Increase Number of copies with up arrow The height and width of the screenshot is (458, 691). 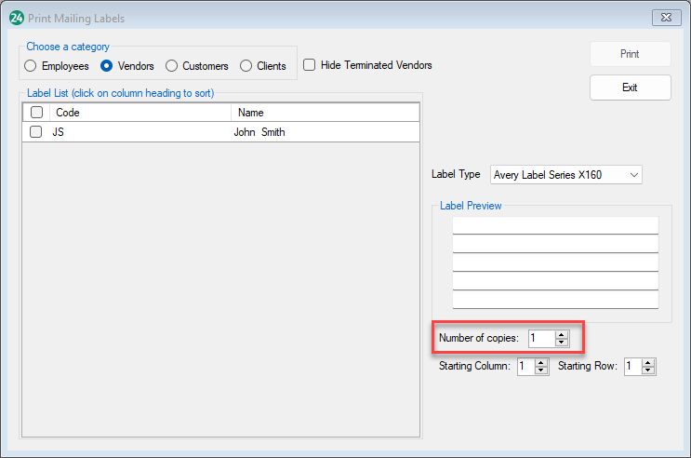[562, 334]
